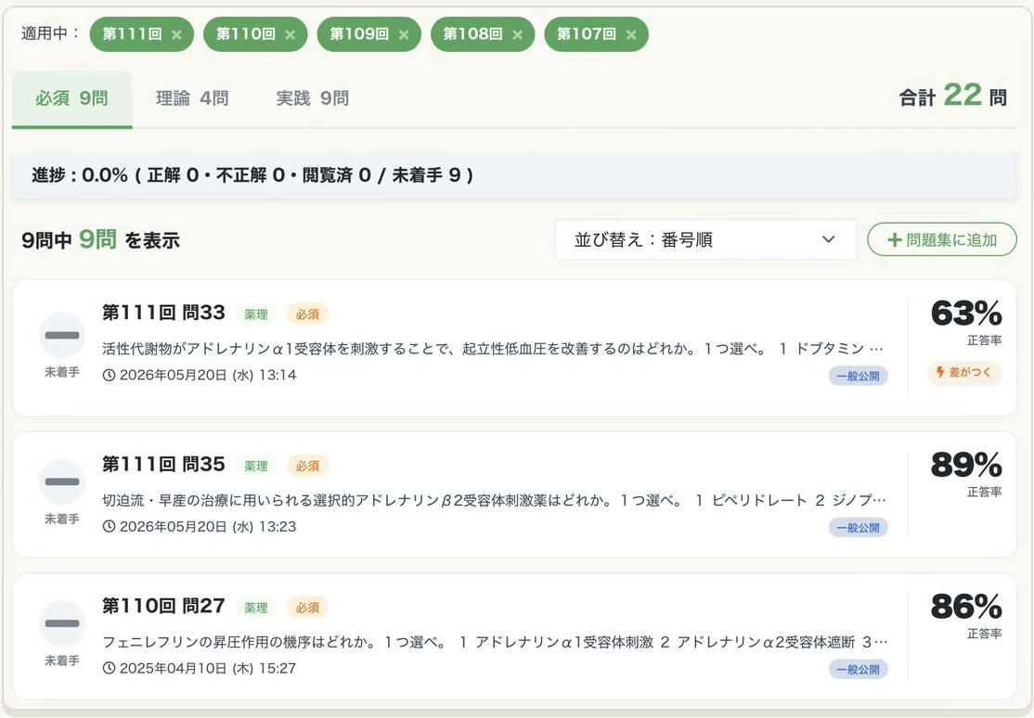Remove the 第108回 filter chip via x
This screenshot has width=1034, height=718.
[518, 35]
